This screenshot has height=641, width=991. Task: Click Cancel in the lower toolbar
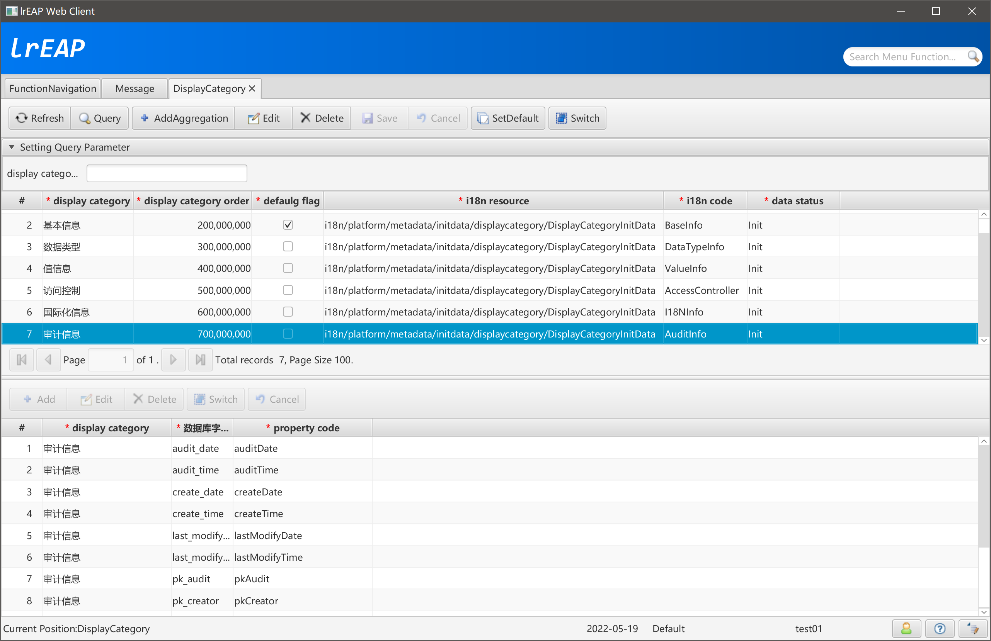[277, 399]
